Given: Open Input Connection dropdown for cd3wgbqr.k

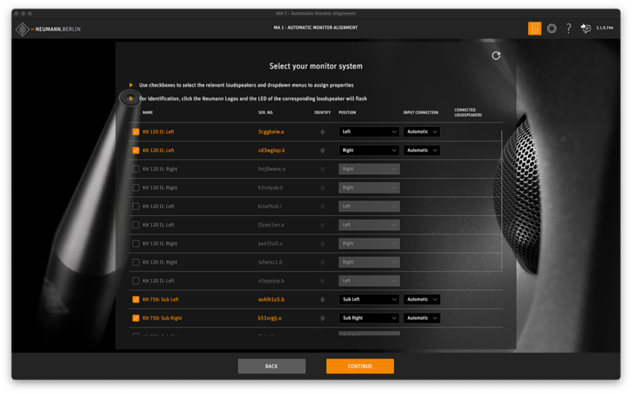Looking at the screenshot, I should [422, 150].
